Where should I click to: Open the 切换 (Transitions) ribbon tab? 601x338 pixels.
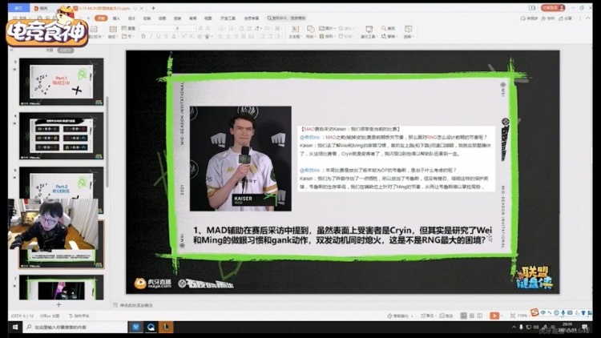pos(147,18)
